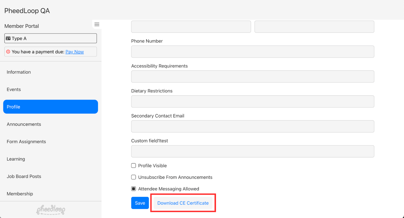Click the Phone Number input field
This screenshot has height=218, width=404.
click(x=253, y=52)
